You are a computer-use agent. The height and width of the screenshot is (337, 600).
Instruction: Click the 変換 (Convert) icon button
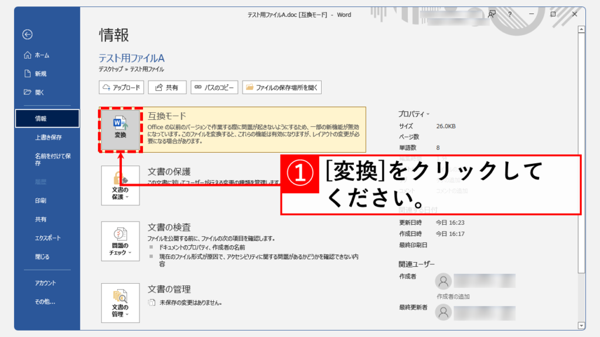(x=120, y=129)
